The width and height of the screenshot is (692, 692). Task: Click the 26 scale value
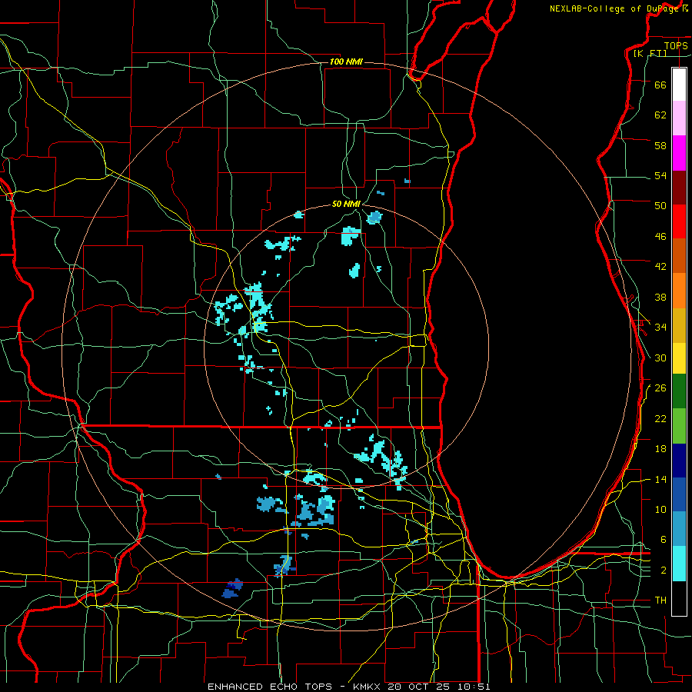660,388
